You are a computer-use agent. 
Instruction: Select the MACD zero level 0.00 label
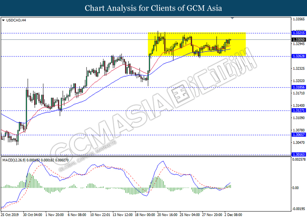tap(295, 188)
